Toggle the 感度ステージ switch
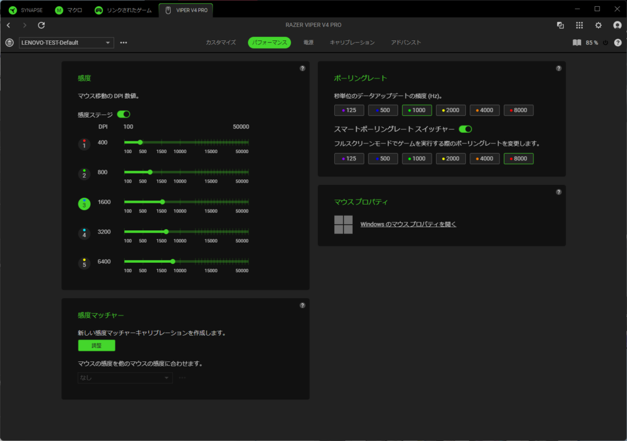The height and width of the screenshot is (441, 627). [124, 114]
